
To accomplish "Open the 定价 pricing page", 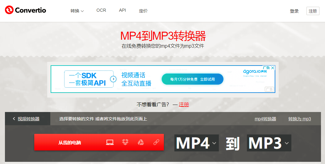I will (143, 11).
